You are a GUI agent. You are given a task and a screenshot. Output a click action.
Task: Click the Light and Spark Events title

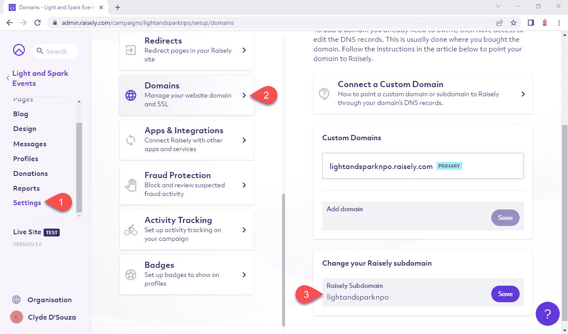pos(40,78)
